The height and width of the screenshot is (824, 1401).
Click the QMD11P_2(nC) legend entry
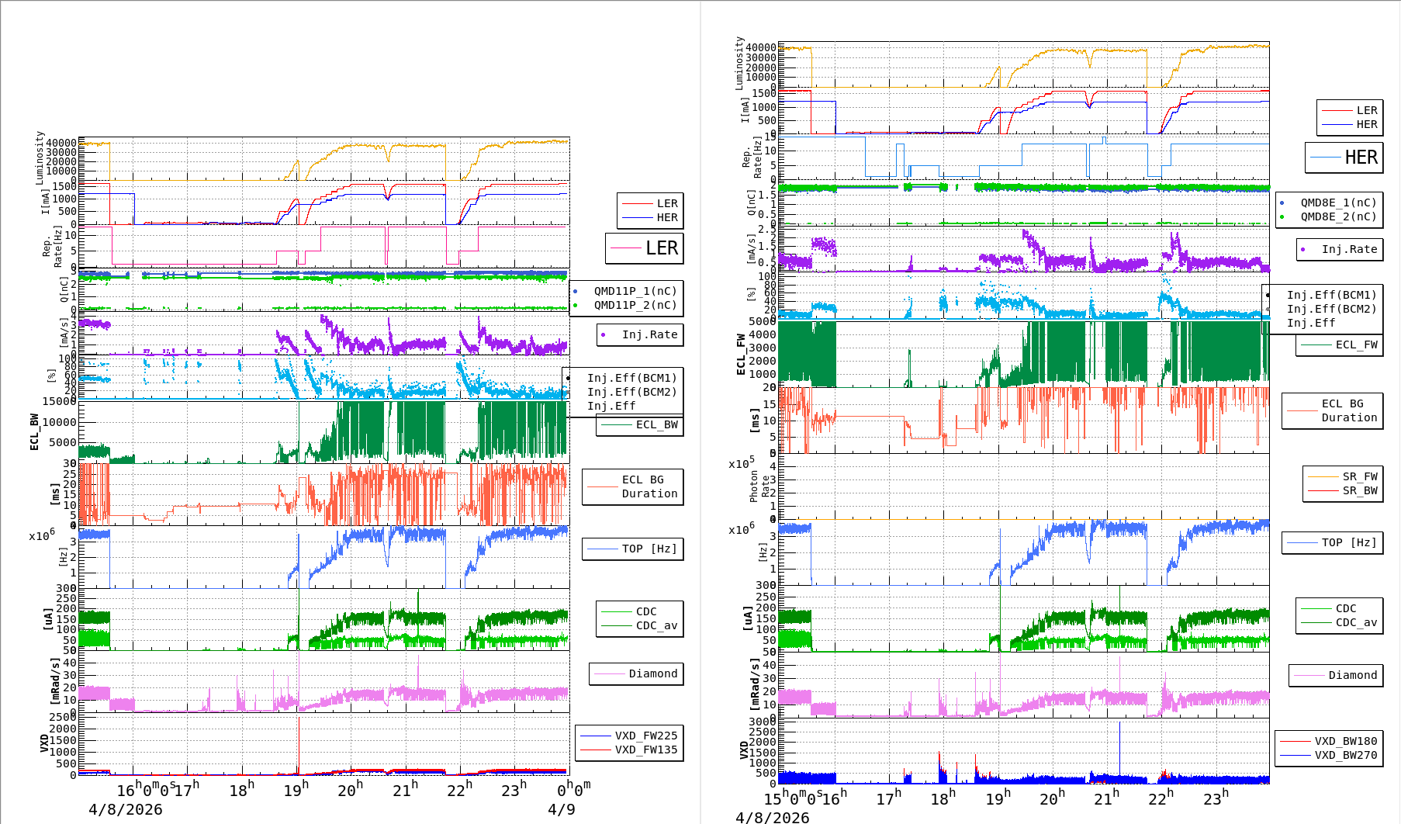[626, 305]
